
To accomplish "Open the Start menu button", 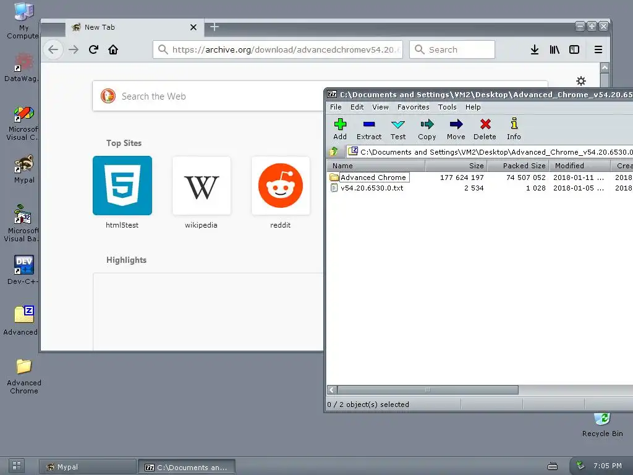I will click(x=17, y=466).
